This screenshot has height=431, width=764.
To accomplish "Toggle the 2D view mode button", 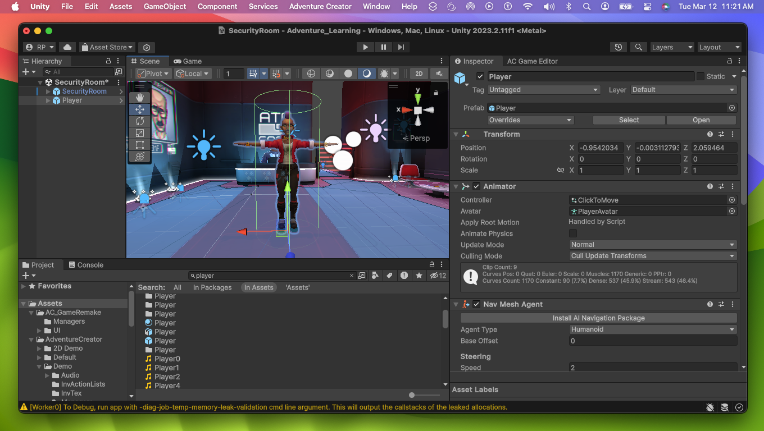I will [419, 74].
